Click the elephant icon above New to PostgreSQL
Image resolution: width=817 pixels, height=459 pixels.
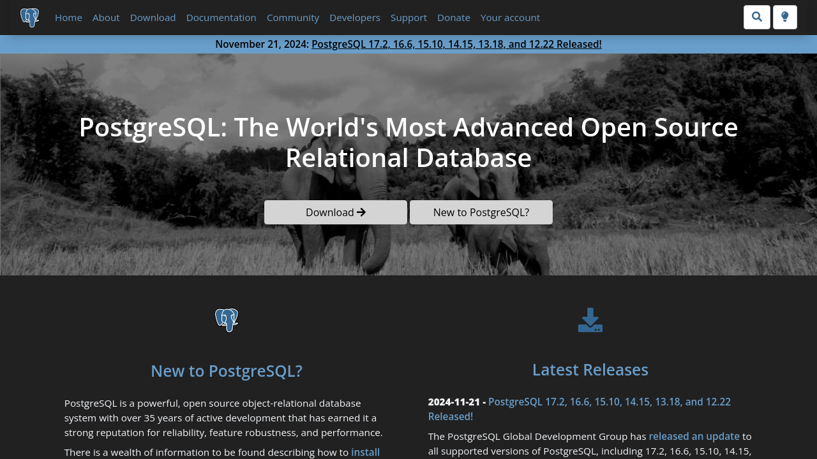(227, 320)
